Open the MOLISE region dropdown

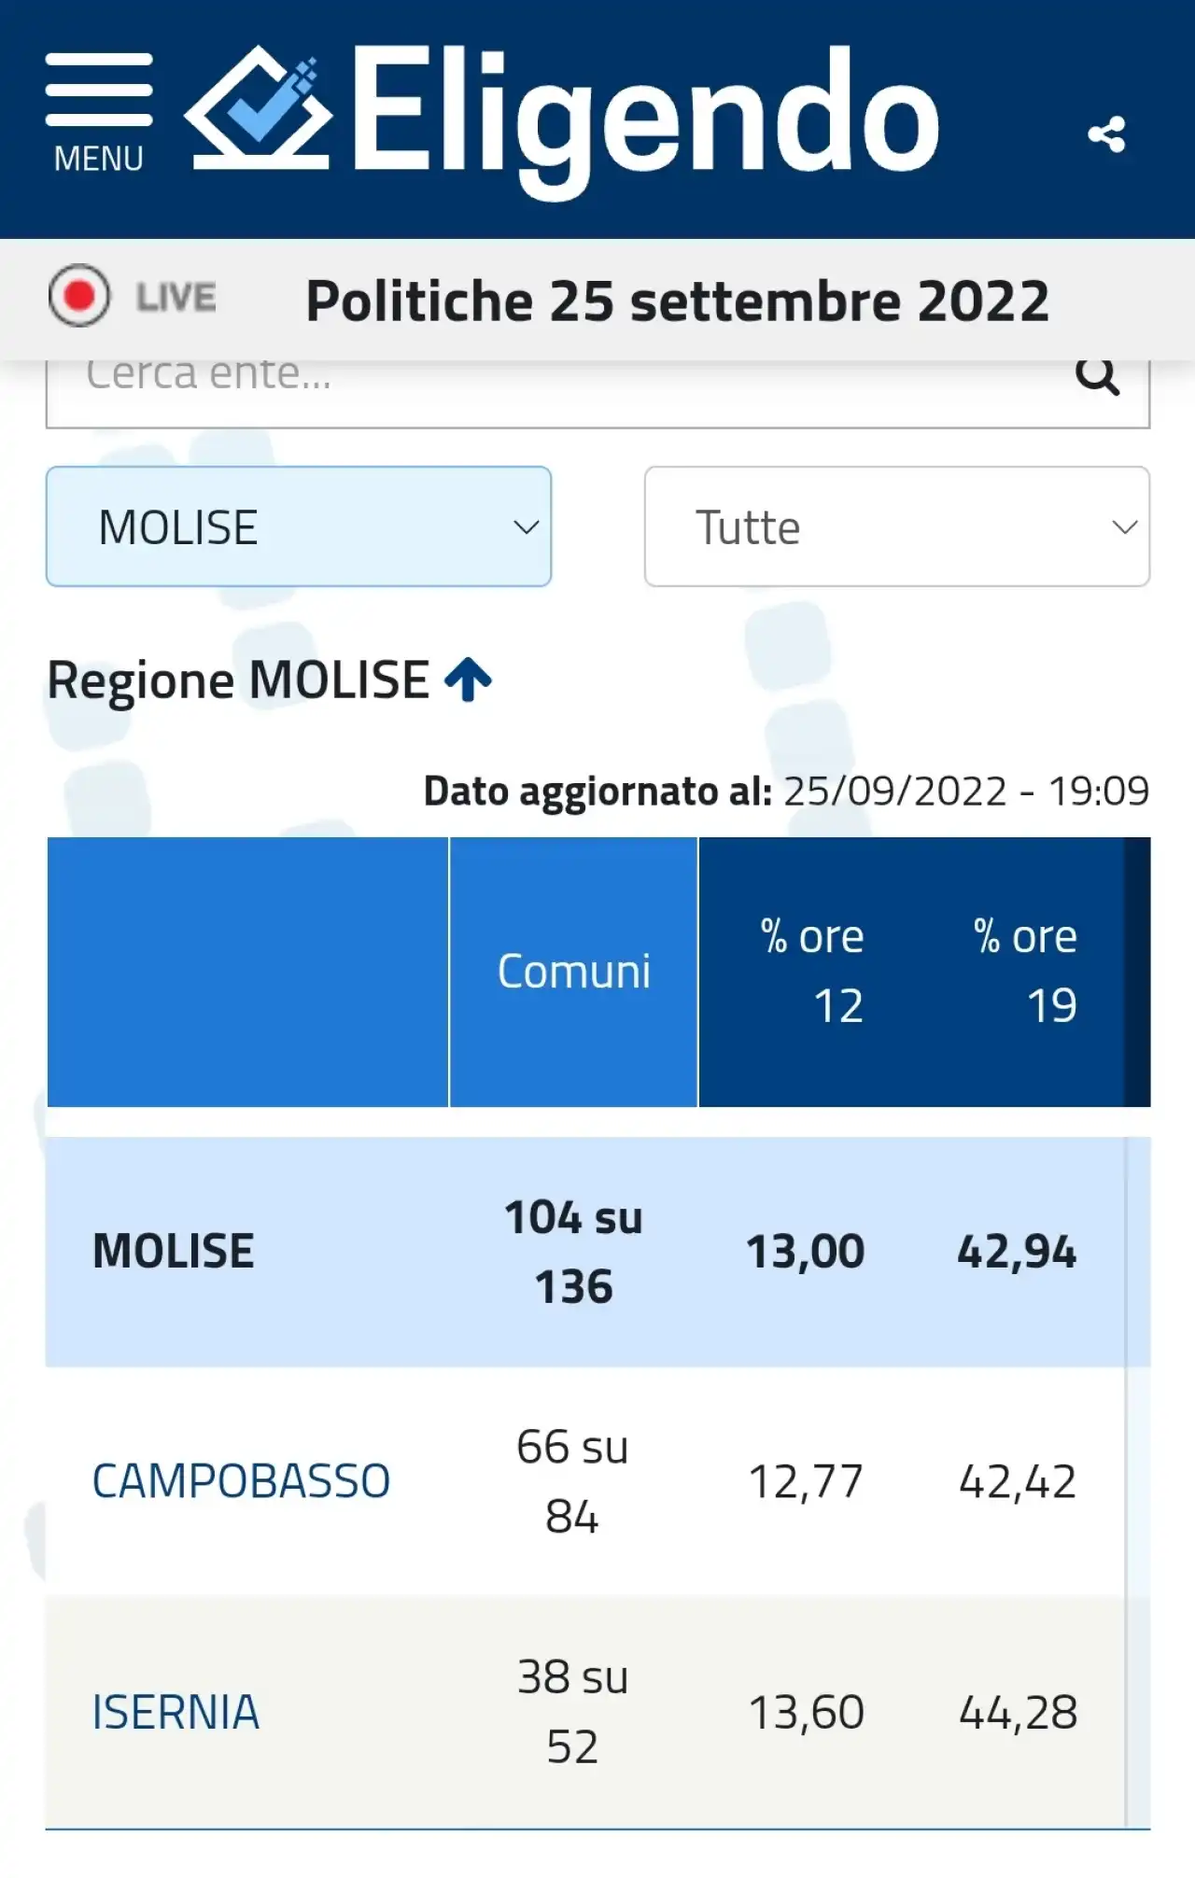(x=299, y=526)
